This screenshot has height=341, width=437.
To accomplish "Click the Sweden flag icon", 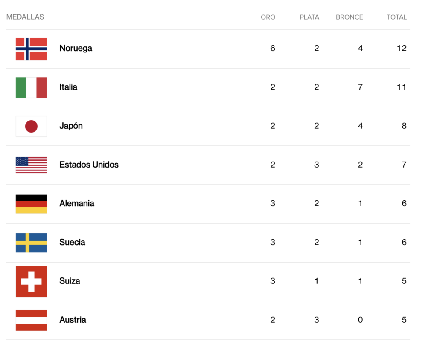I will (x=31, y=243).
